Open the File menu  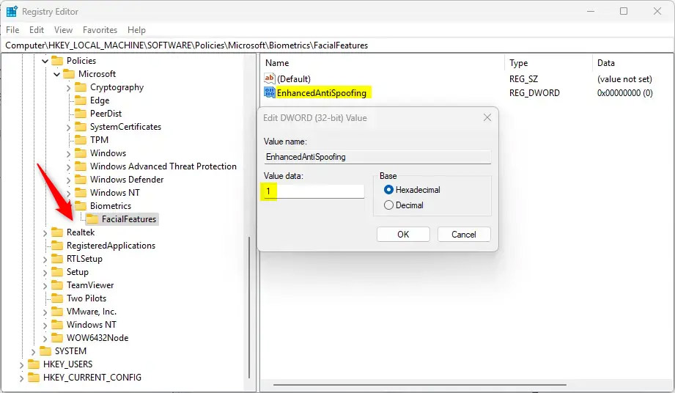pyautogui.click(x=12, y=30)
